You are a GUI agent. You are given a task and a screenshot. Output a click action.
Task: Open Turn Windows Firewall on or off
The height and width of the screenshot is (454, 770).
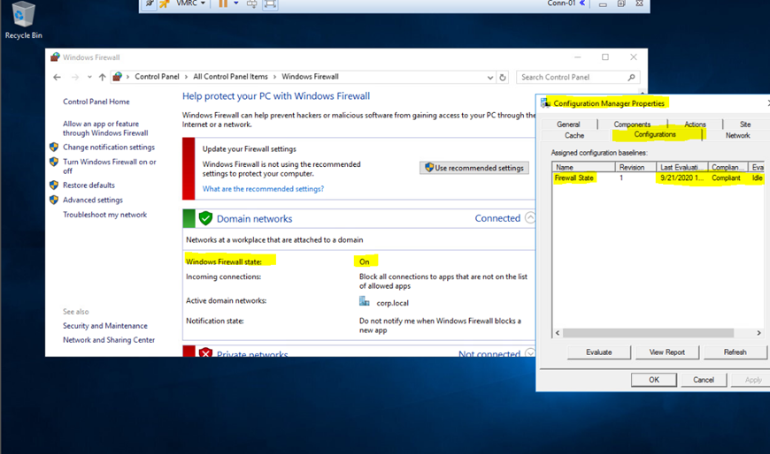(x=109, y=166)
